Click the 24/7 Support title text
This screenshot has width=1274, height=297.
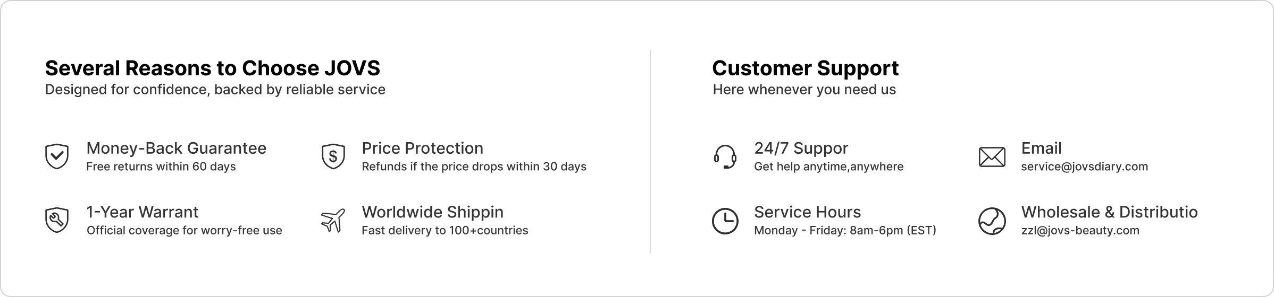(801, 148)
